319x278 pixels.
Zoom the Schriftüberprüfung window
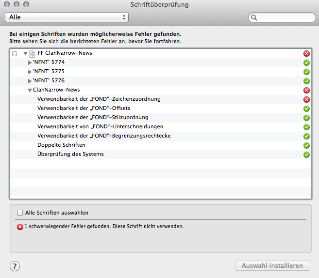(26, 4)
